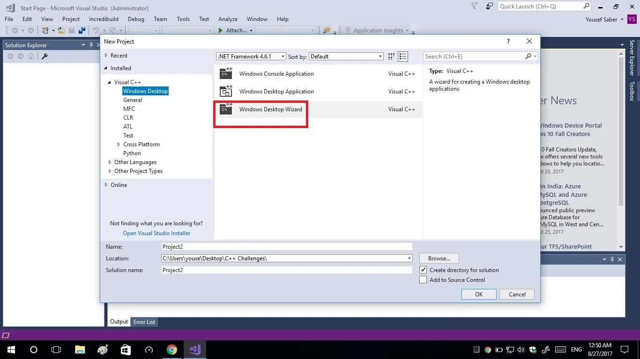The width and height of the screenshot is (640, 359).
Task: Collapse the Visual C++ tree node
Action: [110, 82]
